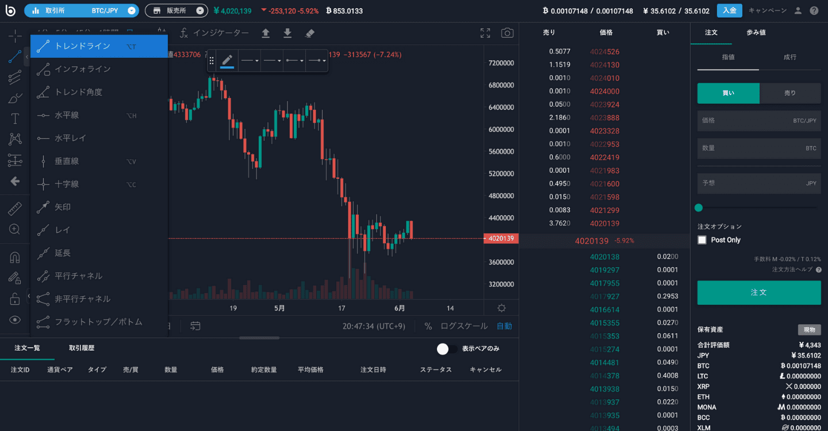
Task: Choose 水平線 from the drawing menu
Action: point(99,115)
